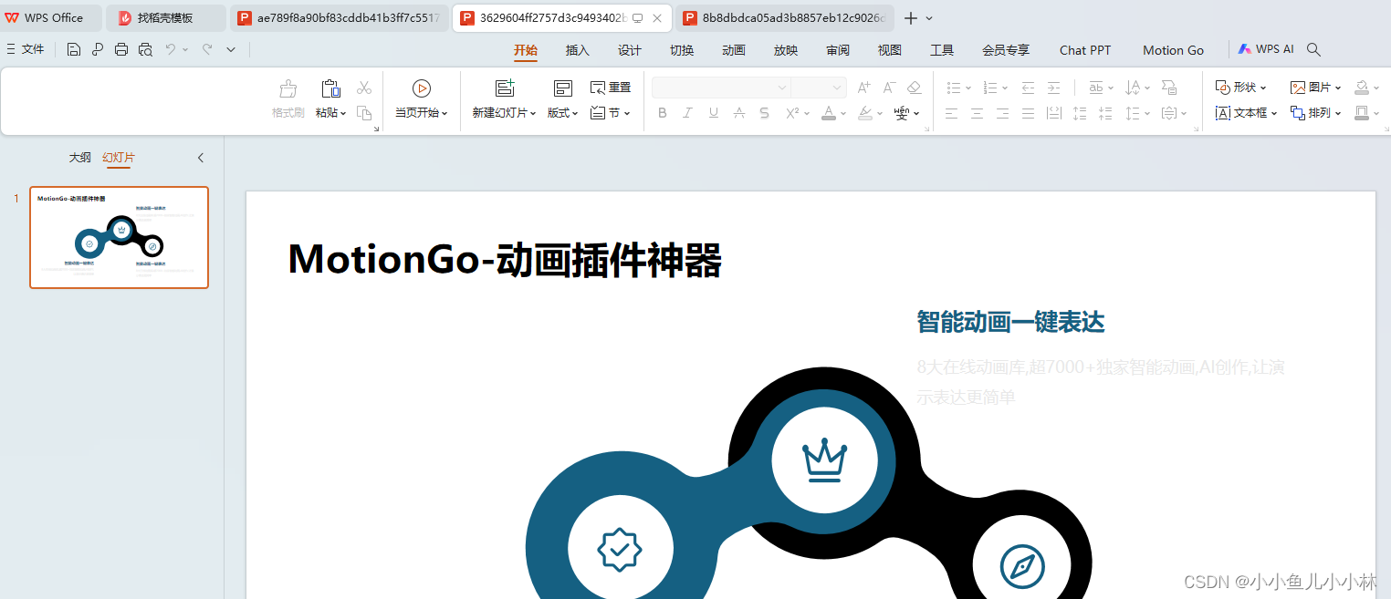The height and width of the screenshot is (599, 1391).
Task: Start slideshow from current page play icon
Action: 421,88
